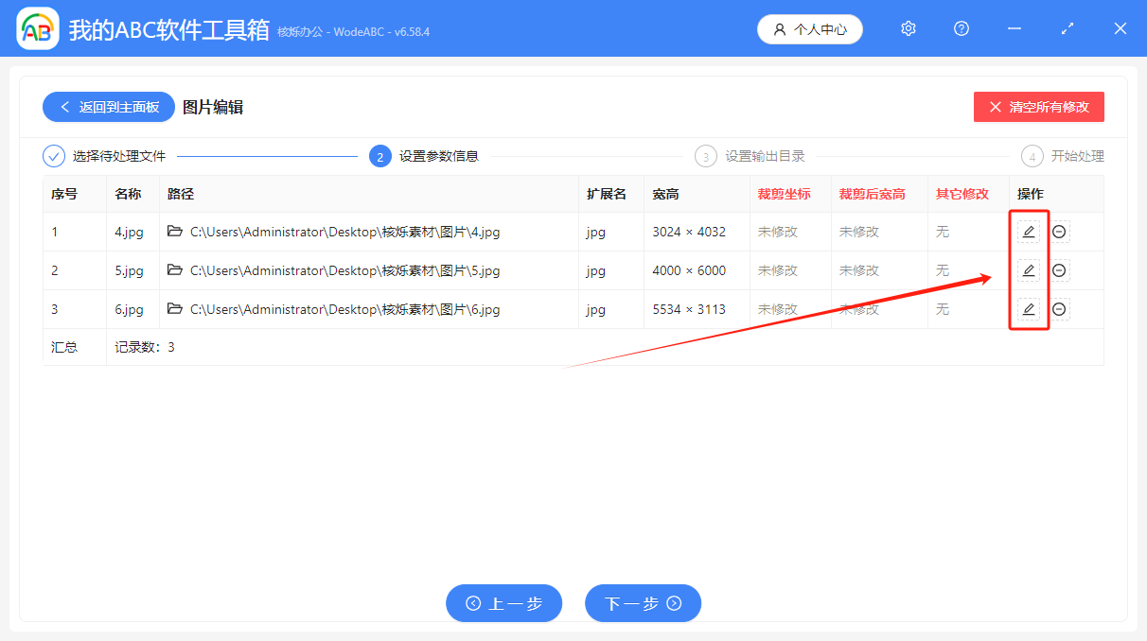Click the ABC app logo
This screenshot has width=1147, height=641.
tap(38, 28)
